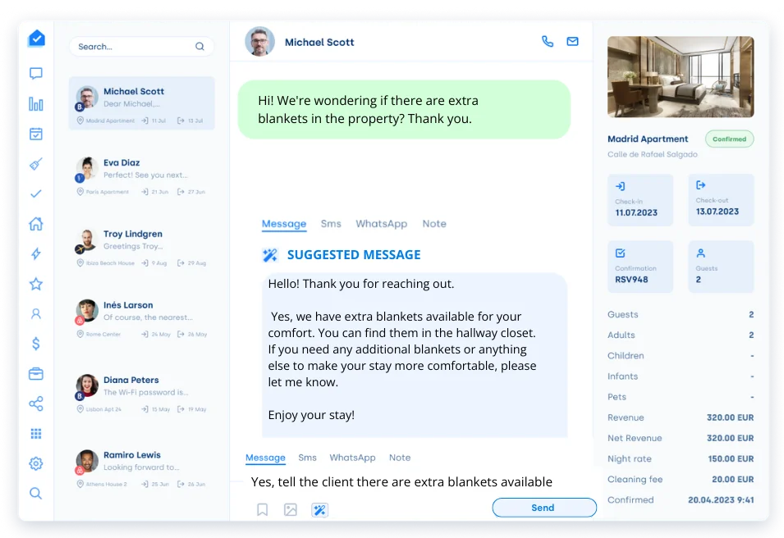This screenshot has width=784, height=538.
Task: Click the magnifier icon at sidebar bottom
Action: click(36, 494)
